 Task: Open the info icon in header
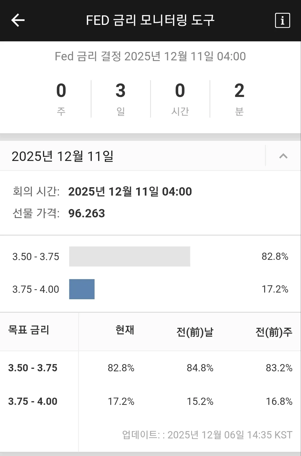(282, 20)
